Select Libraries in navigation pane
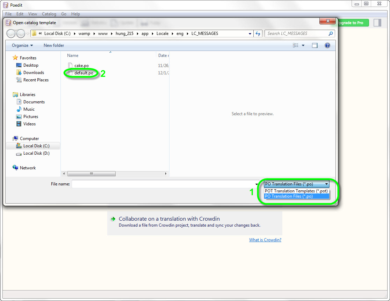Screen dimensions: 390x301 (27, 94)
